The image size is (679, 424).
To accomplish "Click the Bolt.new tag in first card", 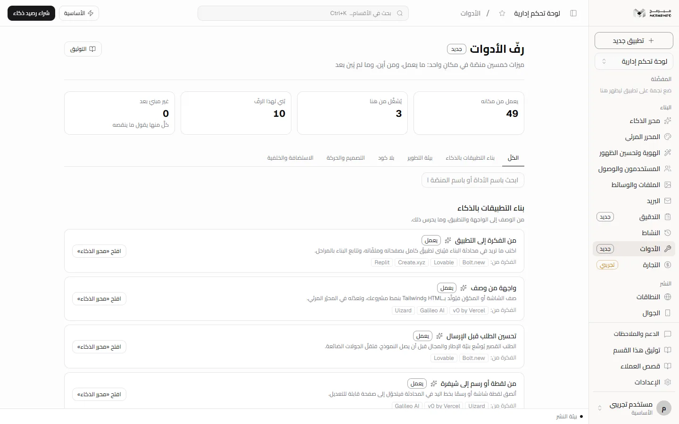I will click(x=473, y=262).
